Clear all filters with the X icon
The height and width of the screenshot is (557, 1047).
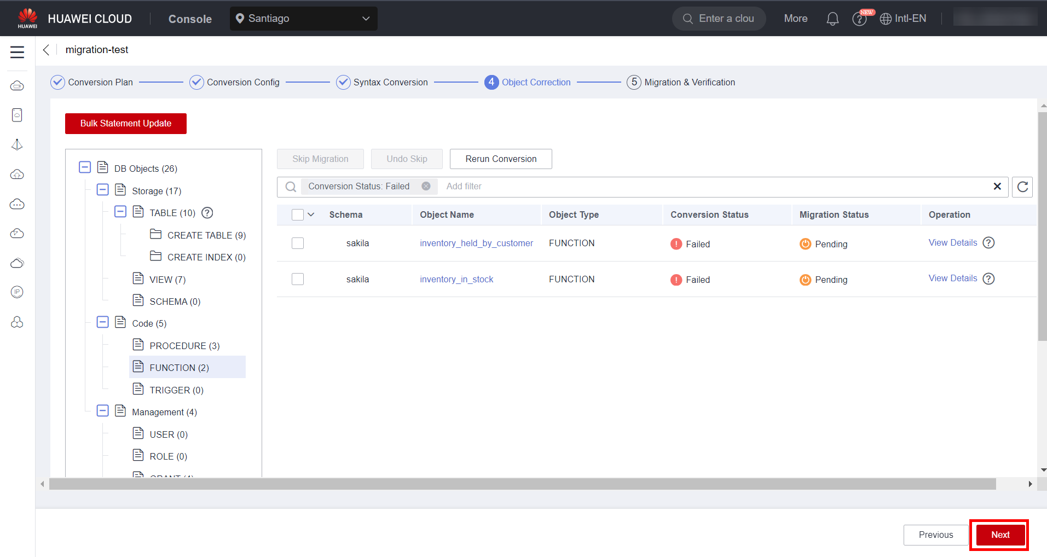coord(997,187)
